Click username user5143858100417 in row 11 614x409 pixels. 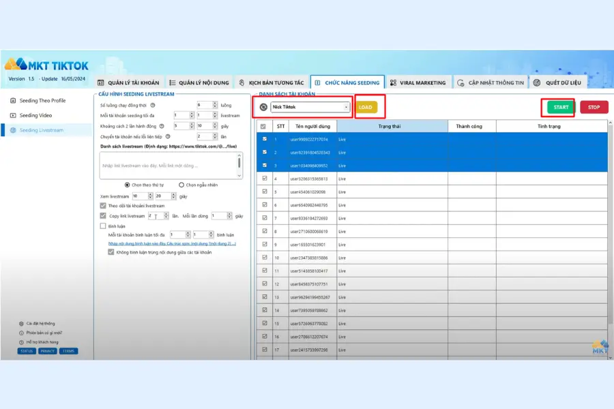[309, 271]
